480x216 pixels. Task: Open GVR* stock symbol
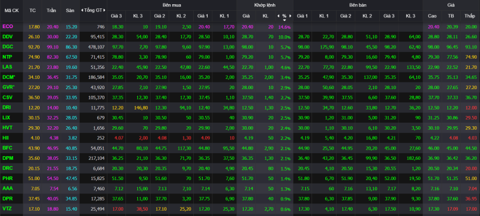tap(8, 87)
